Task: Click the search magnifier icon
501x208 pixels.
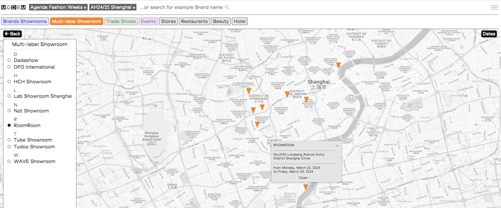Action: pos(227,7)
